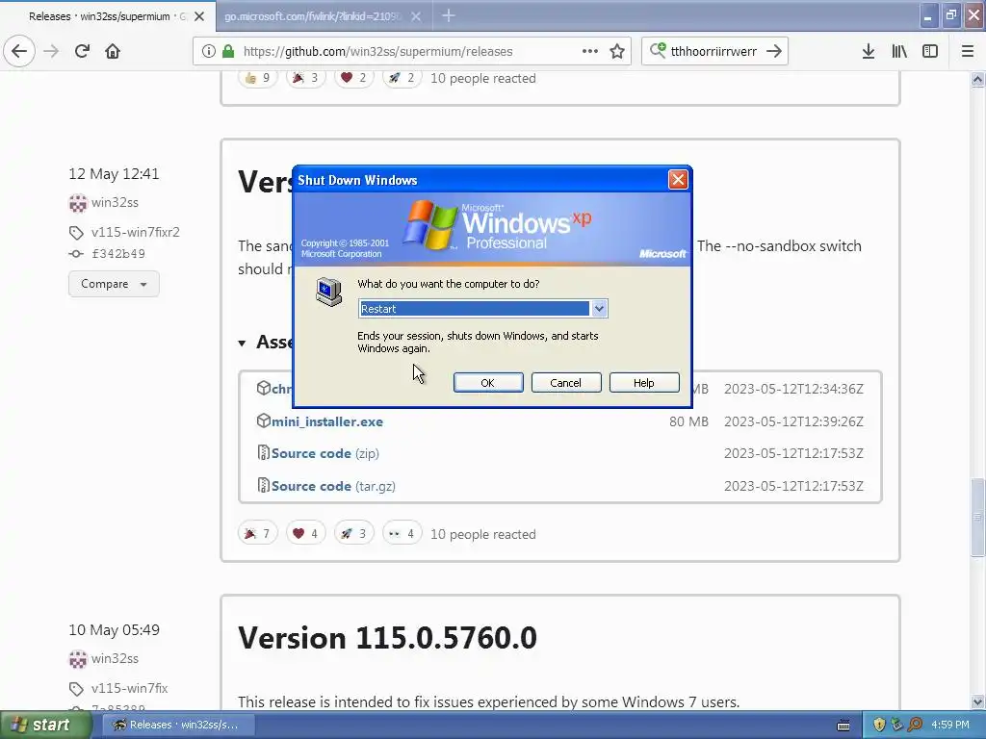The height and width of the screenshot is (739, 986).
Task: Click the heart reaction with count 2
Action: (353, 78)
